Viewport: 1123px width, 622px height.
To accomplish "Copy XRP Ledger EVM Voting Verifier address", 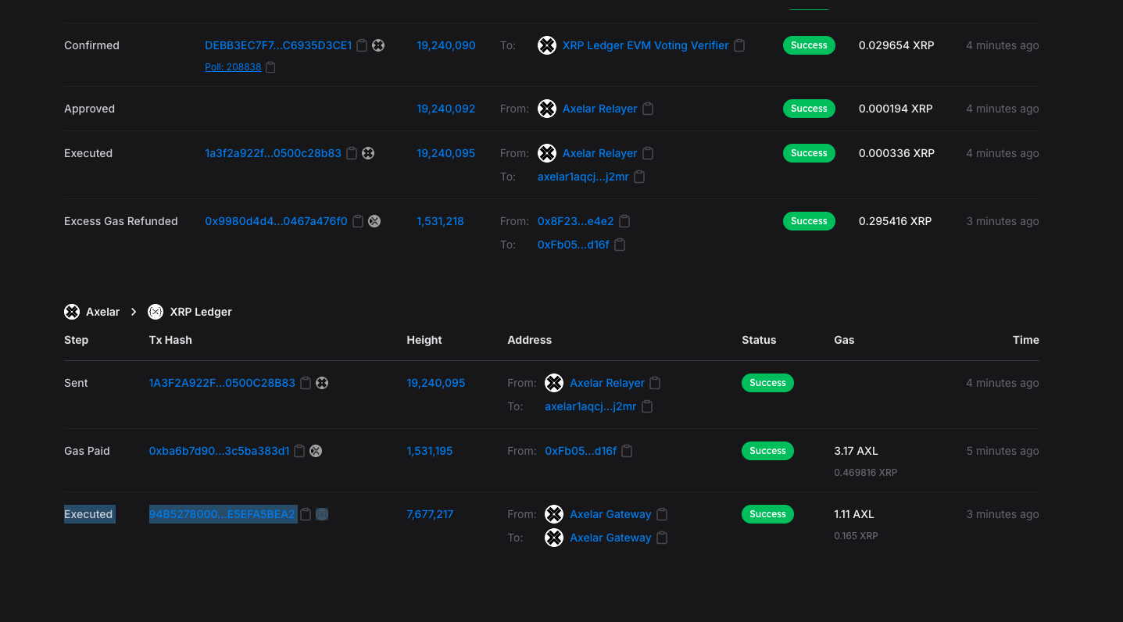I will point(739,45).
